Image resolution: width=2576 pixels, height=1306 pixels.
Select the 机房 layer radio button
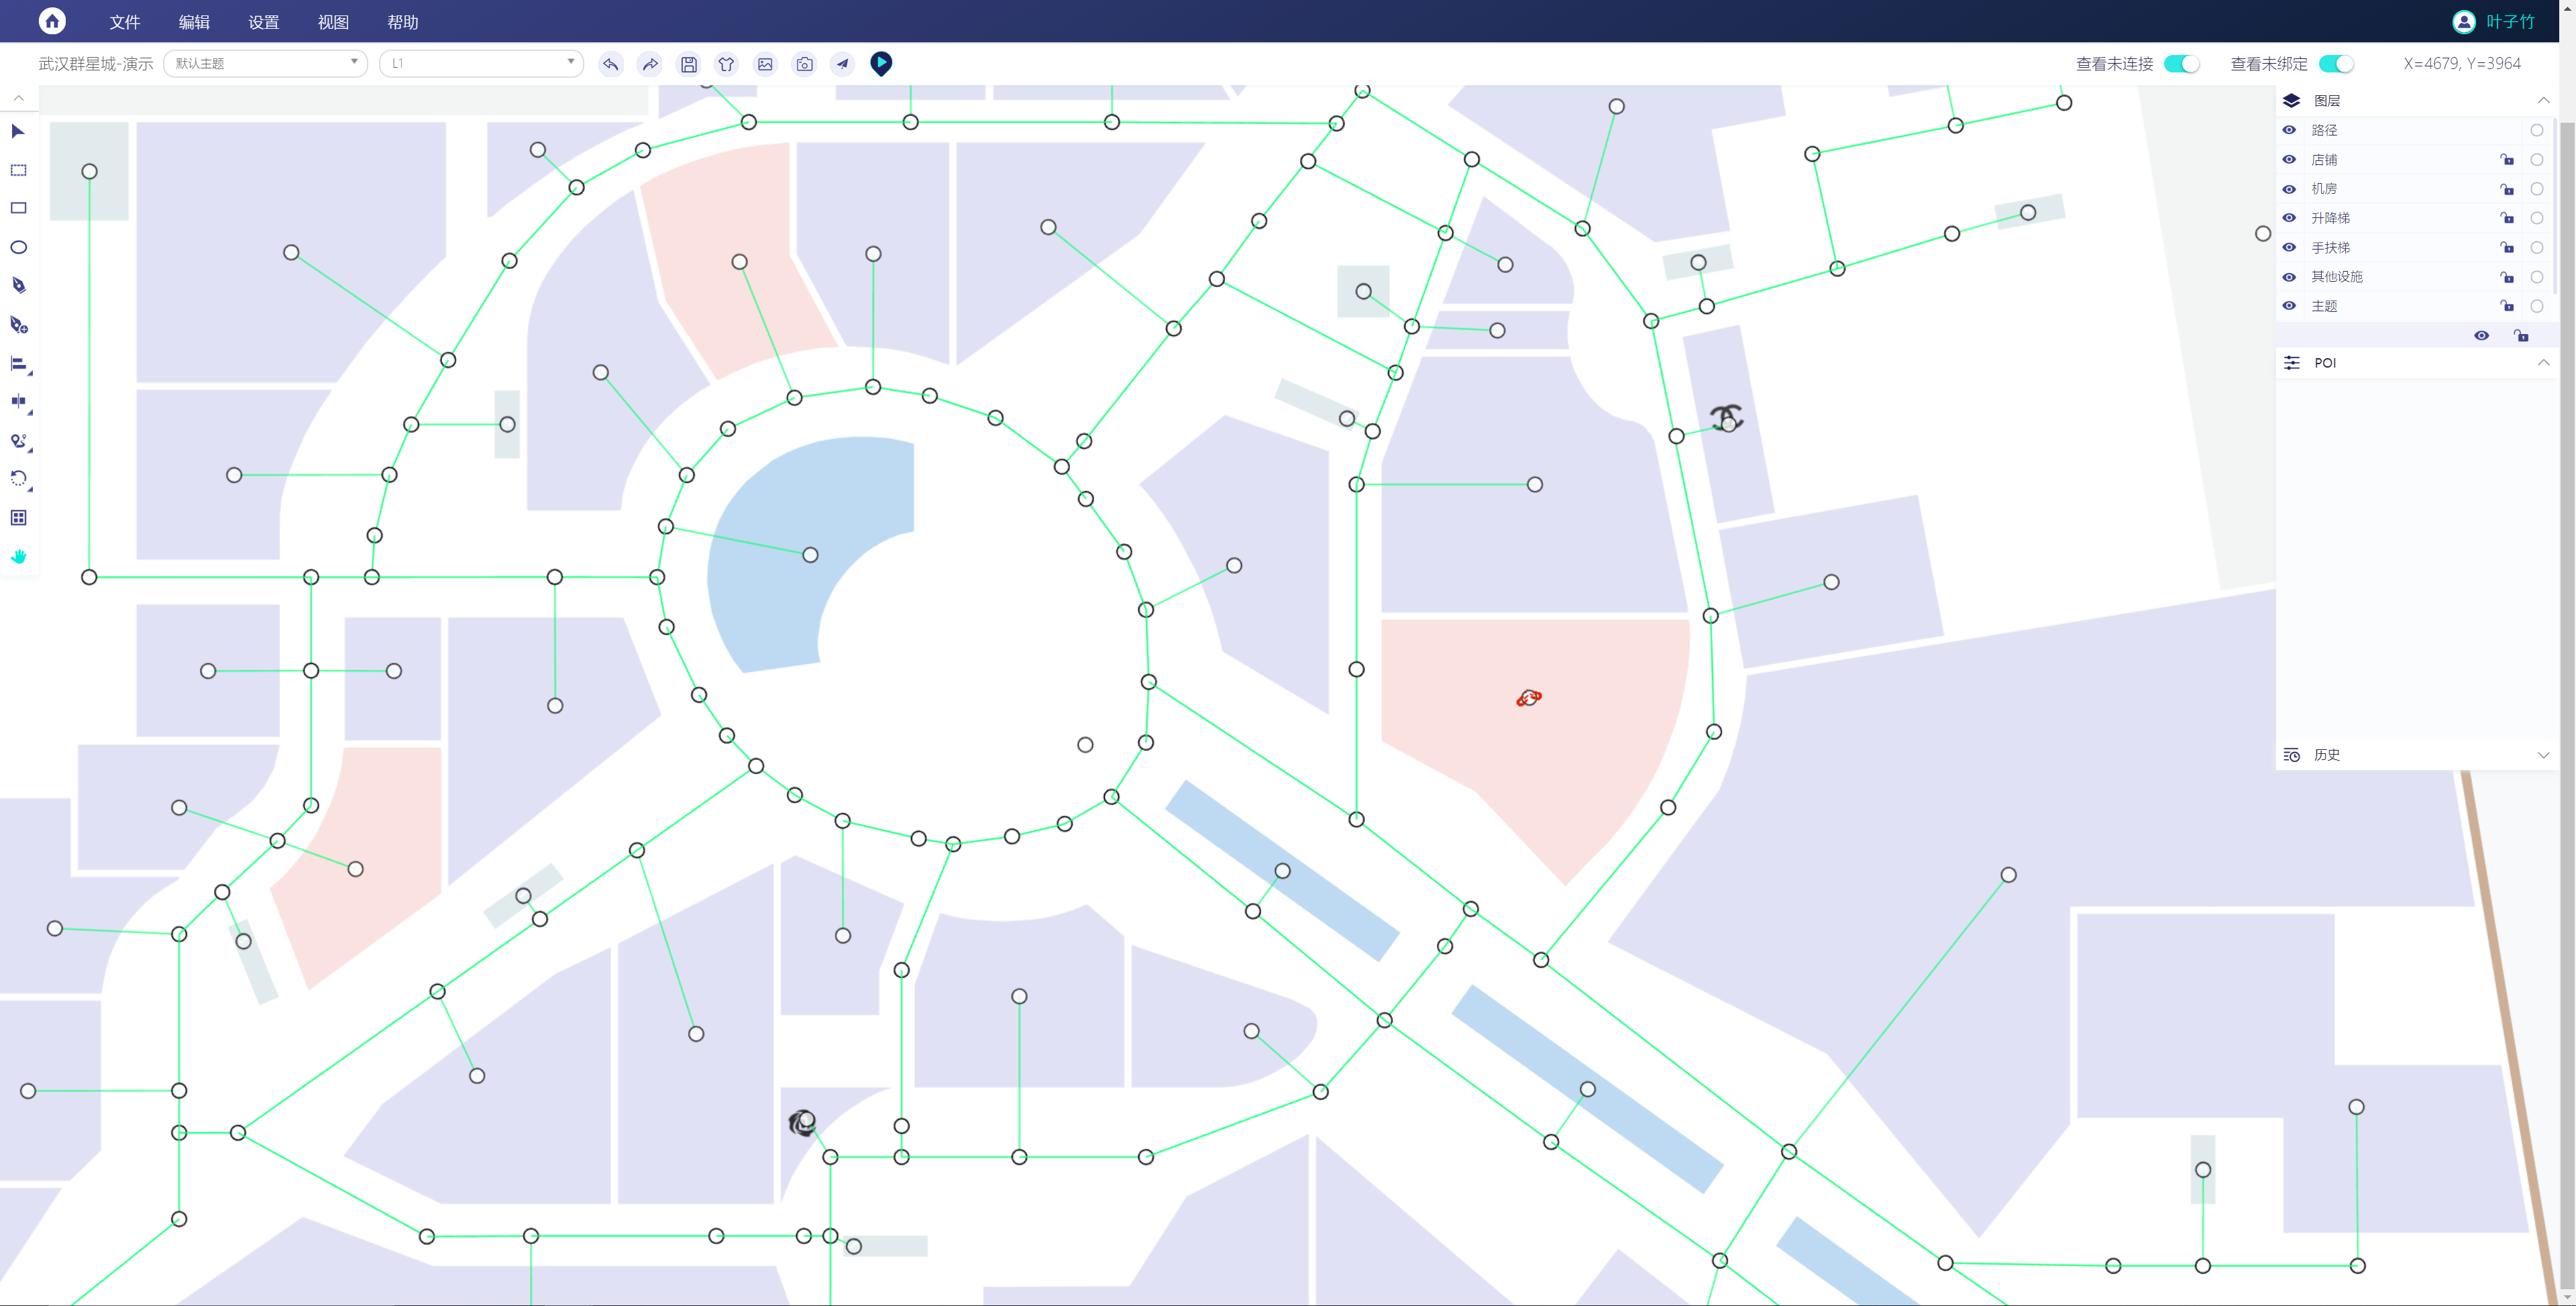coord(2537,189)
